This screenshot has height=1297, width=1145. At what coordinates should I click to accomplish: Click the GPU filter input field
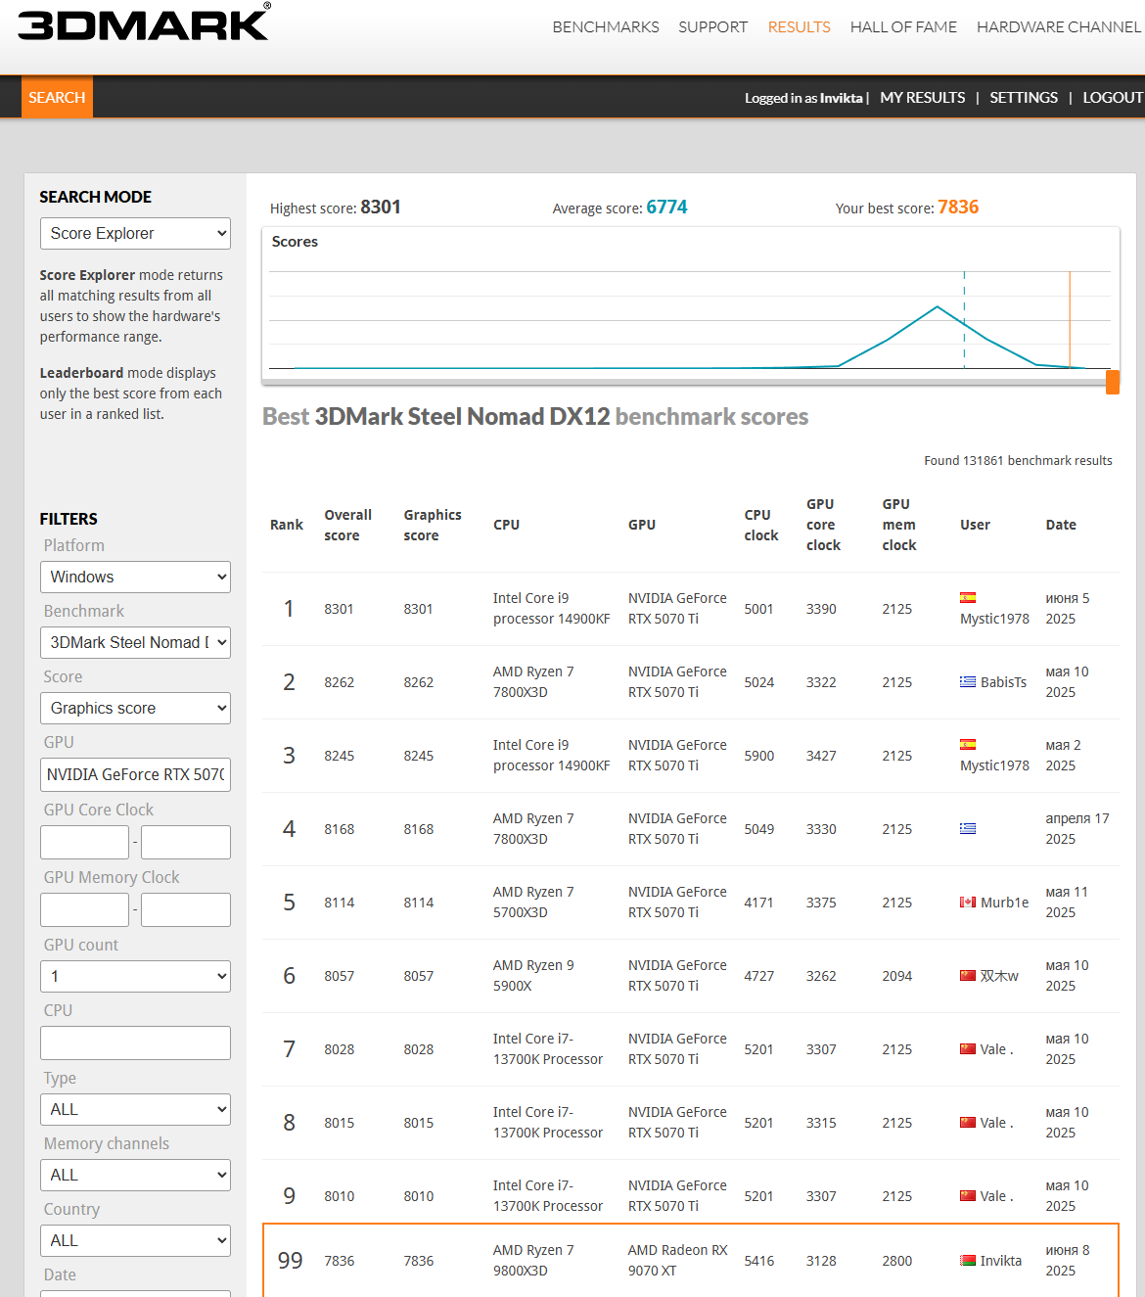coord(135,774)
